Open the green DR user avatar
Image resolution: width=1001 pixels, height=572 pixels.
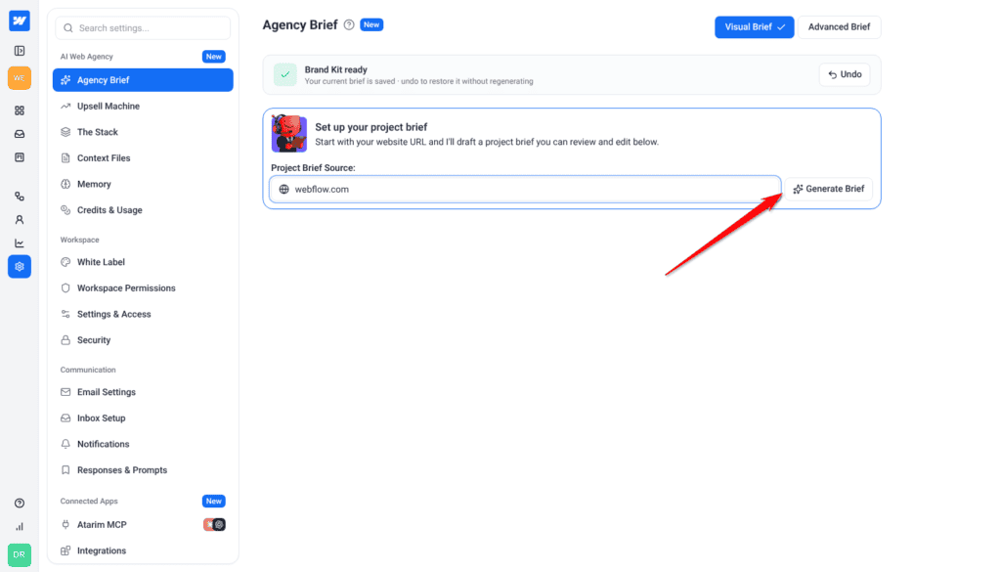(20, 554)
